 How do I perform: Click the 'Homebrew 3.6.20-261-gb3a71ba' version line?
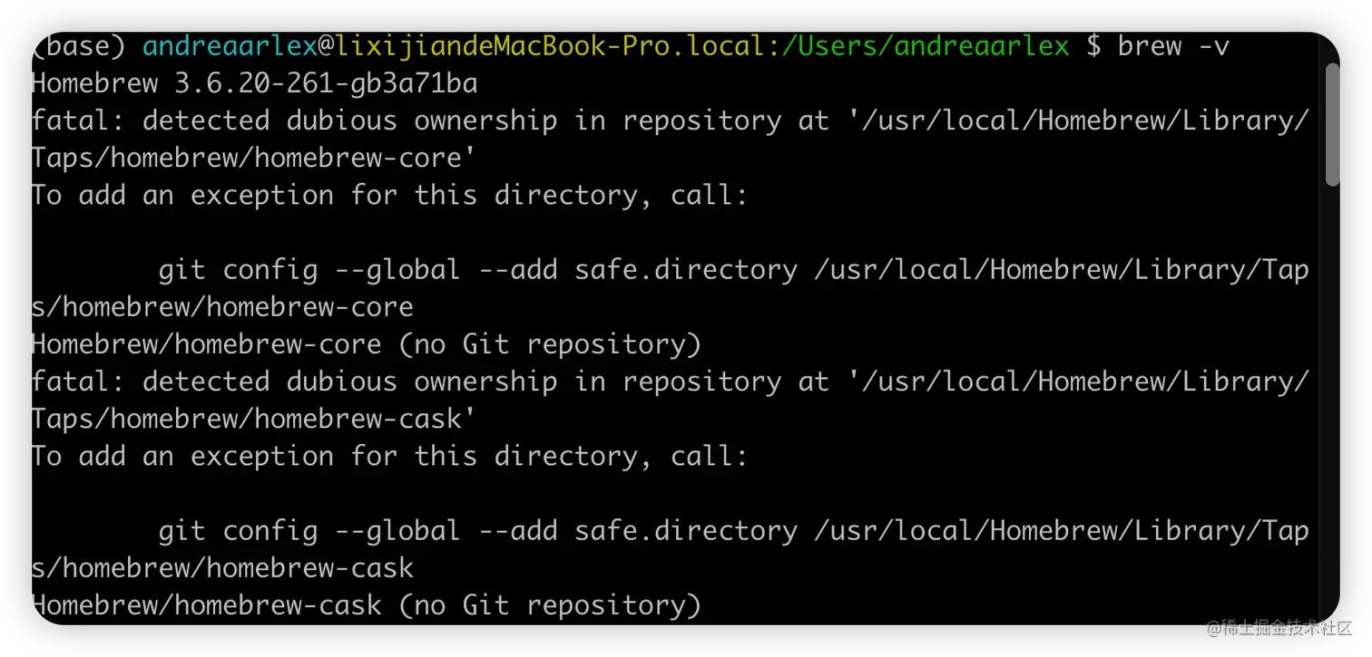tap(255, 84)
